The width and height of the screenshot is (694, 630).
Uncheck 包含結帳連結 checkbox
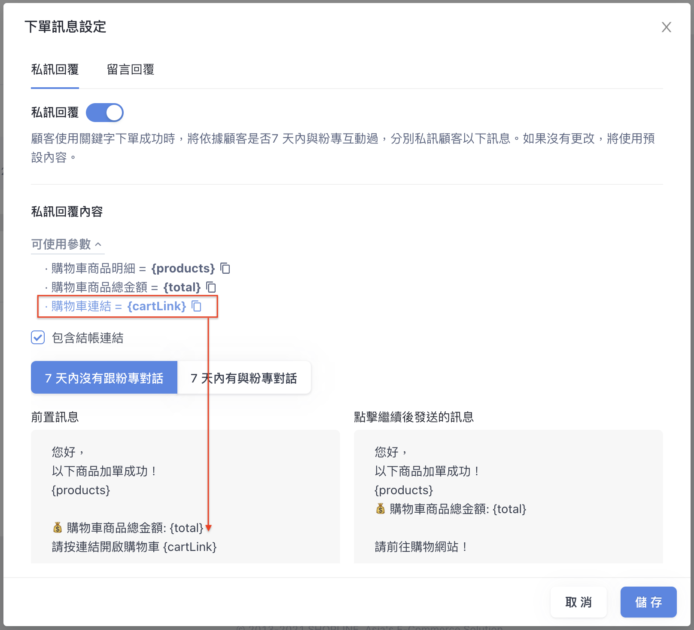click(x=38, y=338)
